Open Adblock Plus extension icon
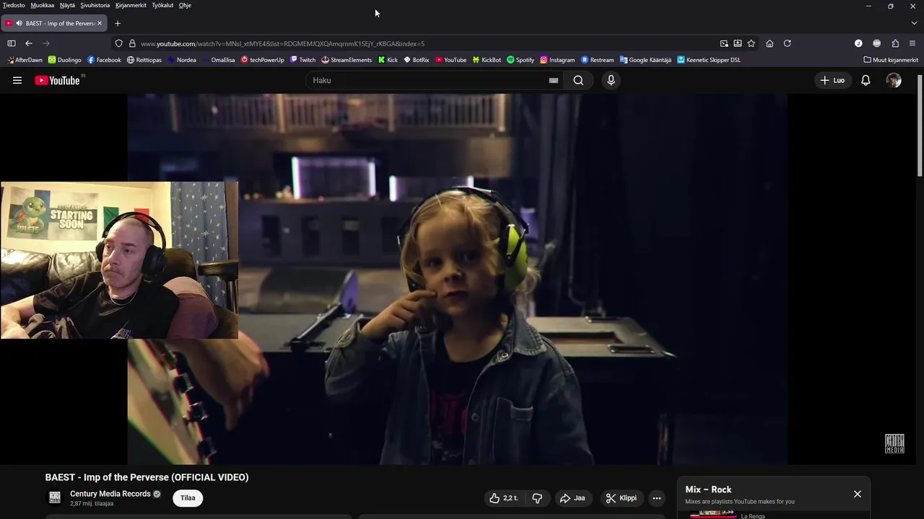 (x=876, y=43)
